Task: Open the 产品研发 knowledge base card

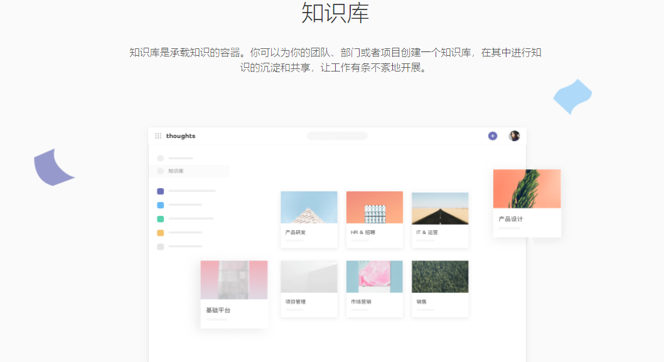Action: pyautogui.click(x=309, y=220)
